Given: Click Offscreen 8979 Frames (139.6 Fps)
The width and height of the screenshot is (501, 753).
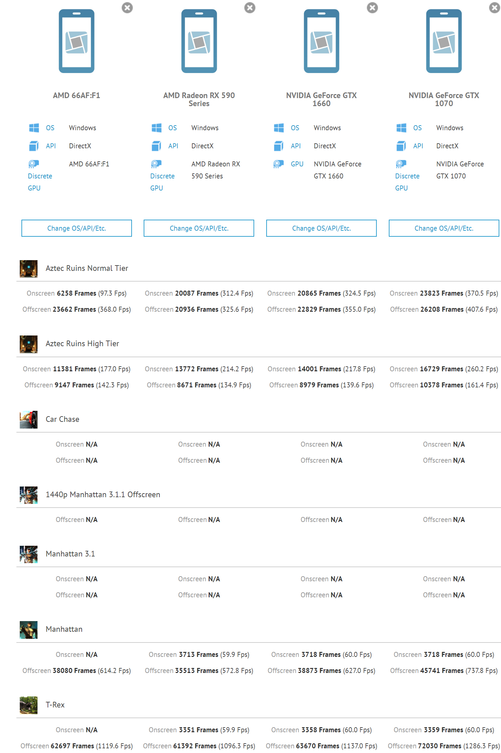Looking at the screenshot, I should tap(321, 385).
